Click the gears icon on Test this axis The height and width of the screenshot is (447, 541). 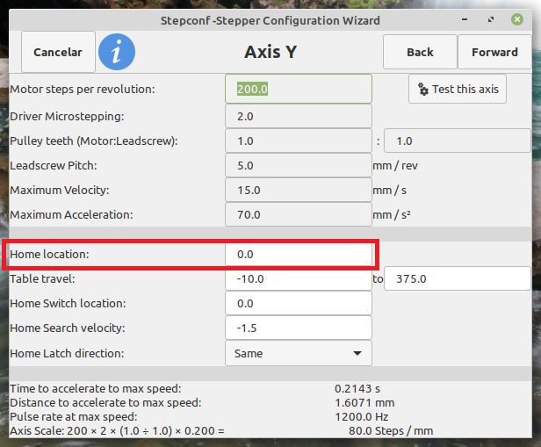[423, 90]
